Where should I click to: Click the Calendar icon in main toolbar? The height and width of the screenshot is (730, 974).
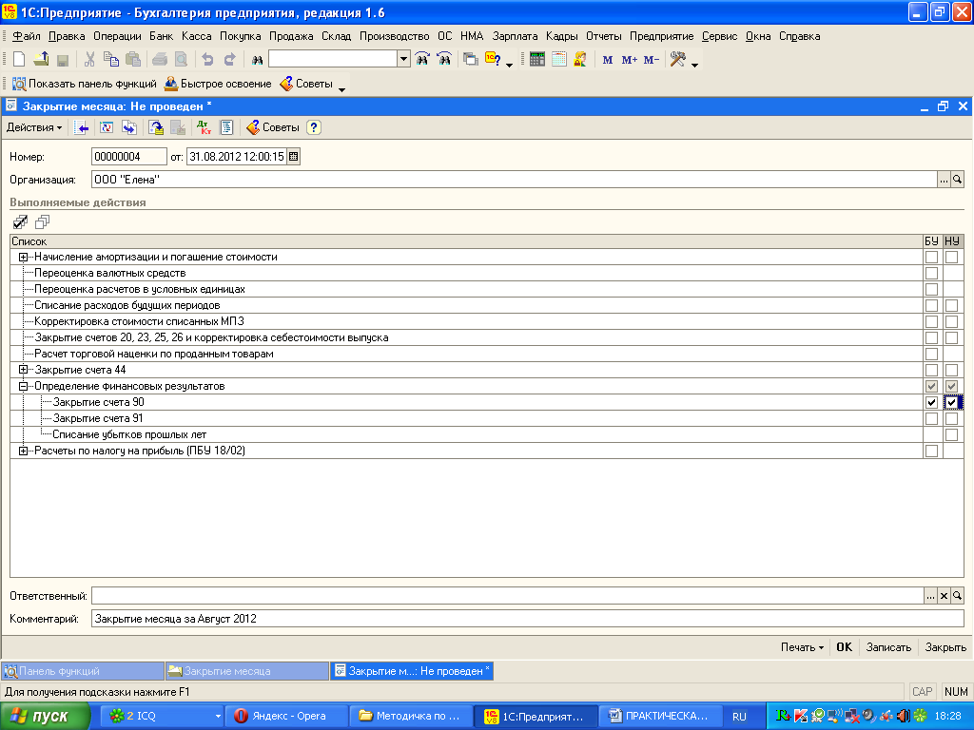tap(559, 60)
